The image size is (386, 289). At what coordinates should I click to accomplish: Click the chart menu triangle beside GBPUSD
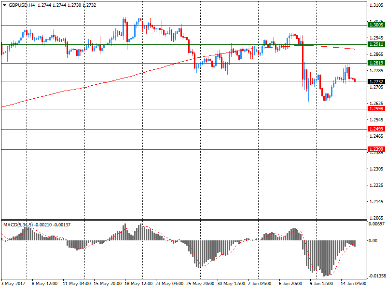[4, 5]
